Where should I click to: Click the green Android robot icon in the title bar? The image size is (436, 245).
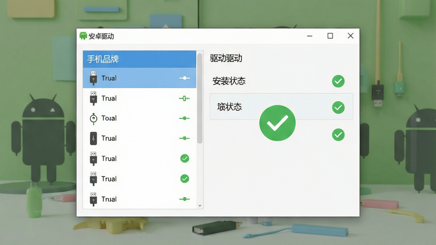tap(83, 36)
